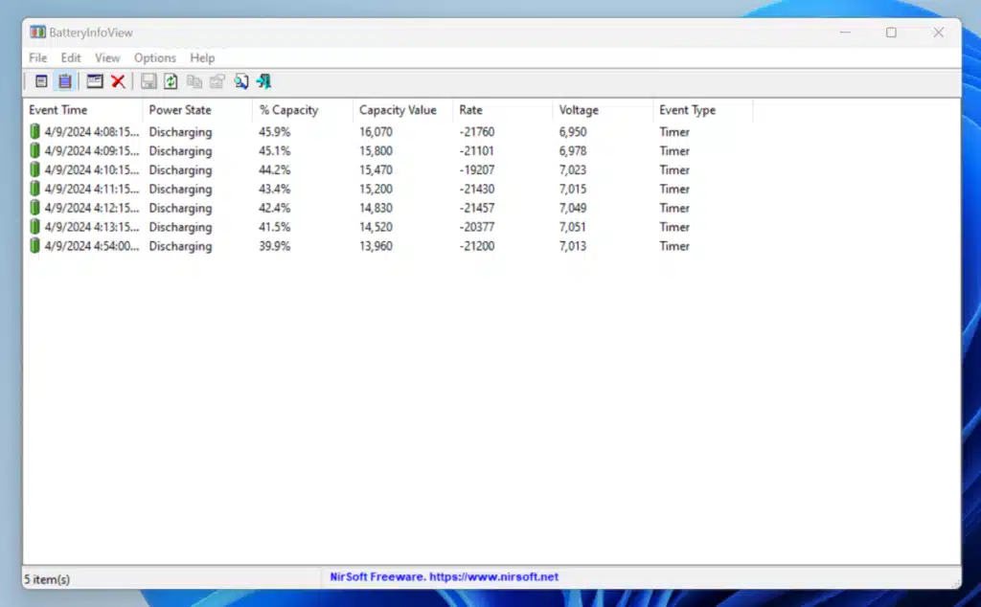Screen dimensions: 981x607
Task: Minimize the BatteryInfoView window
Action: (x=845, y=33)
